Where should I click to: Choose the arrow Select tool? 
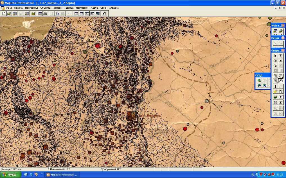point(276,56)
